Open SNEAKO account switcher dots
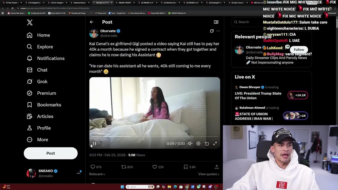This screenshot has width=338, height=190. point(78,173)
